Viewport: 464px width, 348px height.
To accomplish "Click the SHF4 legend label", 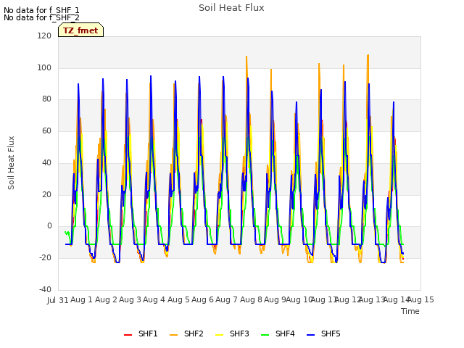I will click(285, 333).
